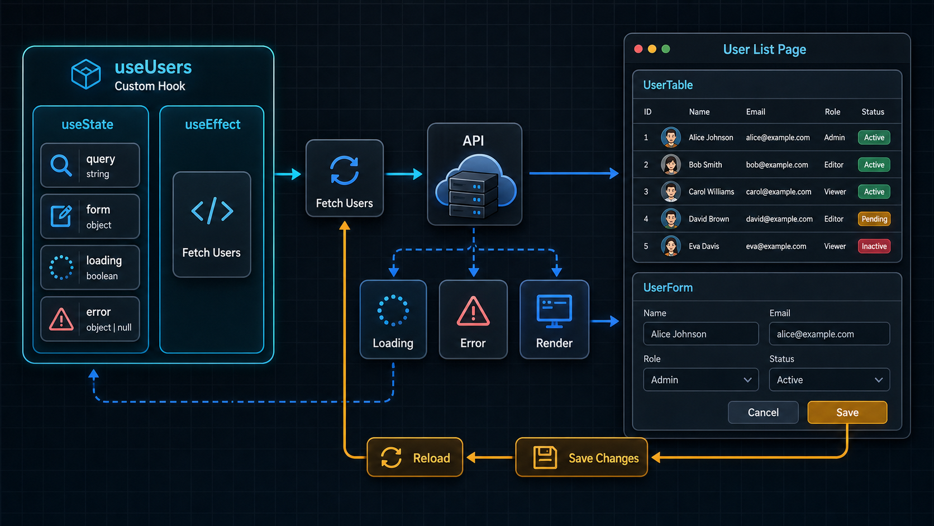This screenshot has height=526, width=934.
Task: Click the alice@example.com table cell
Action: pyautogui.click(x=778, y=138)
